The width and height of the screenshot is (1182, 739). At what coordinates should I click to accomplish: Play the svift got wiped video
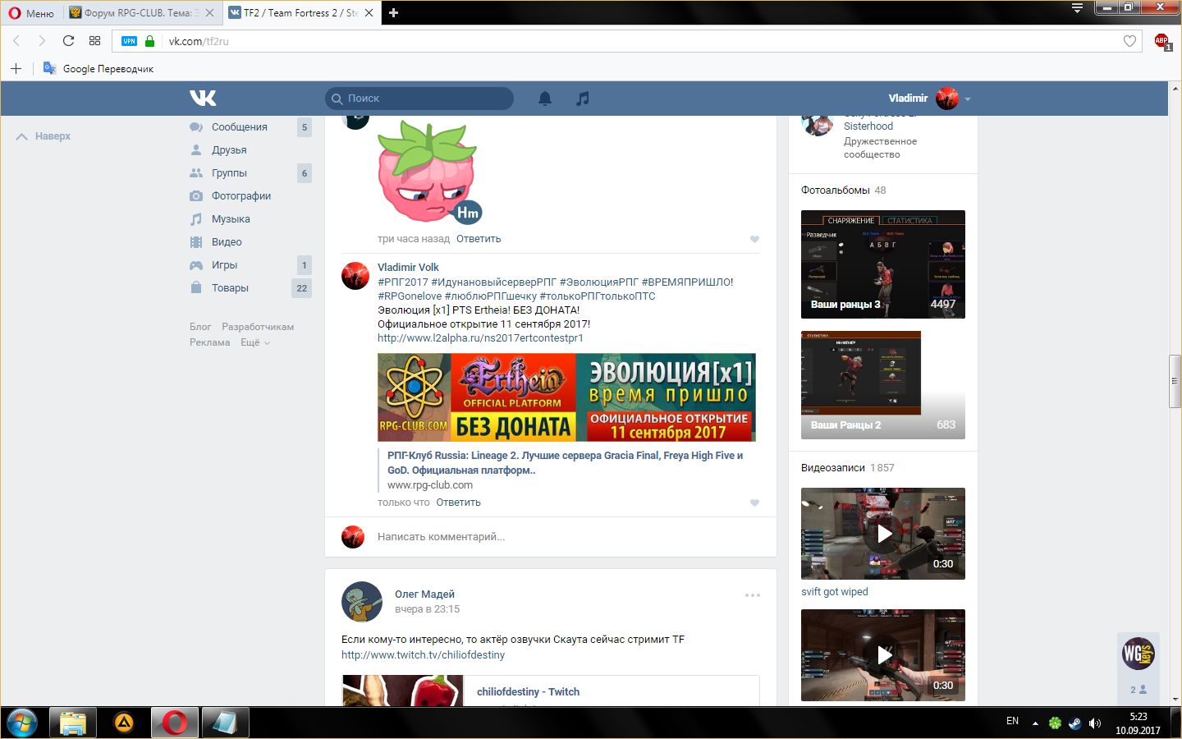point(883,534)
